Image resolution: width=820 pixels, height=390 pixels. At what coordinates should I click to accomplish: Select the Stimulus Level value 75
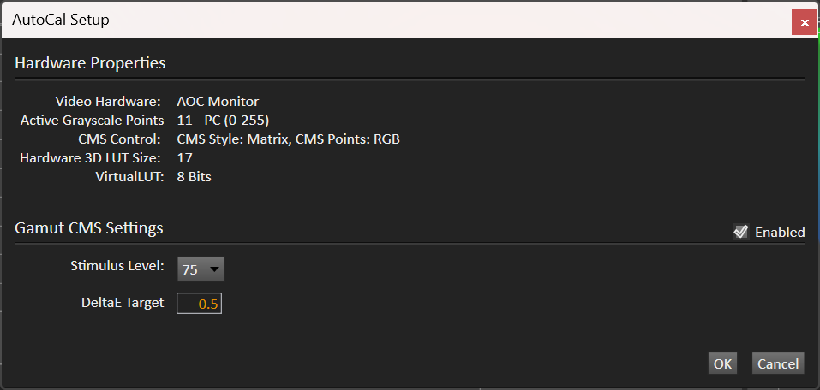[190, 269]
